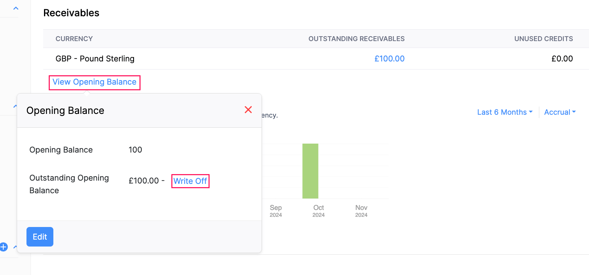Click the View Opening Balance link
The height and width of the screenshot is (275, 589).
[x=95, y=82]
